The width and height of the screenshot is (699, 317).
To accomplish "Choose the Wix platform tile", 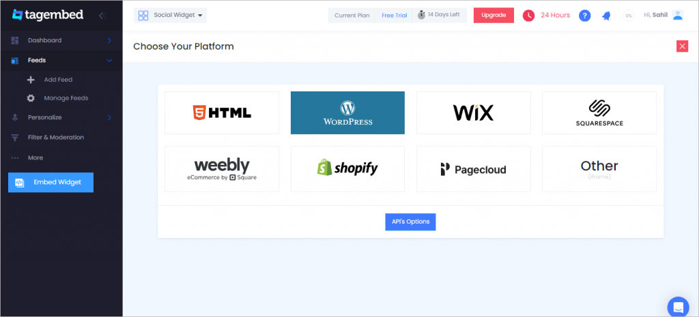I will tap(474, 112).
